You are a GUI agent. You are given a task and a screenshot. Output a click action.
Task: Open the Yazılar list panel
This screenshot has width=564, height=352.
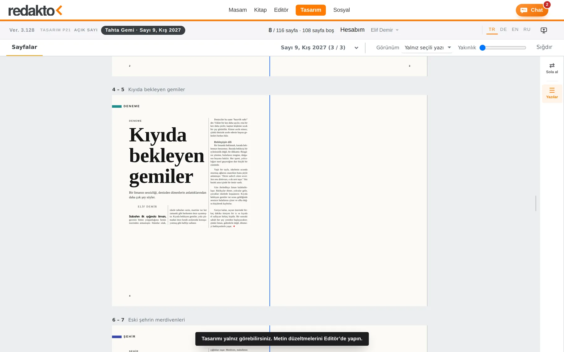coord(552,93)
